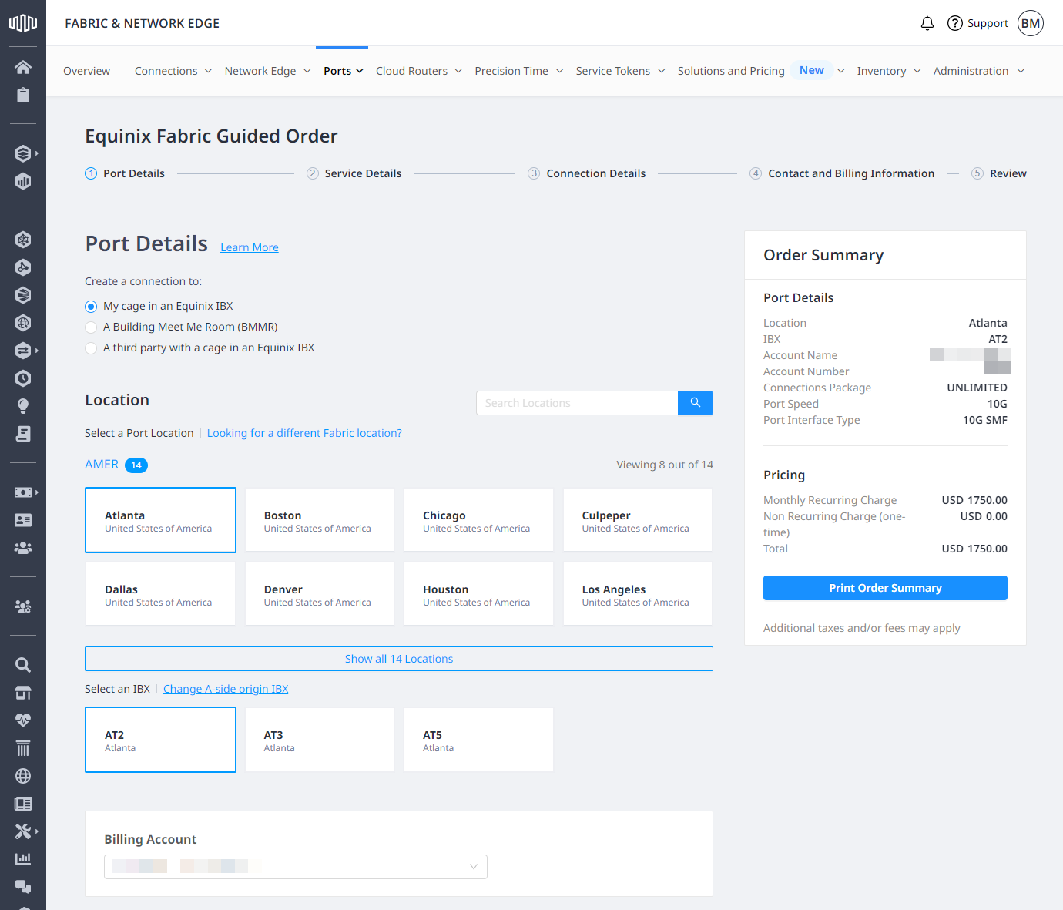Viewport: 1063px width, 910px height.
Task: Expand the Connections menu
Action: 173,71
